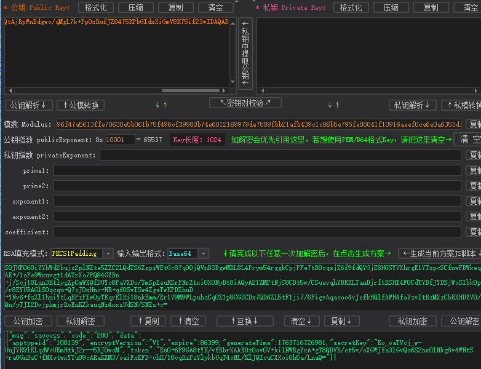Run the 密钥对校验 key pair check
481x369 pixels.
click(245, 103)
